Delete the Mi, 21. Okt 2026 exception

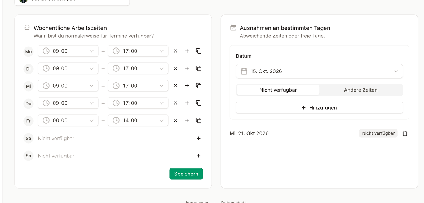pyautogui.click(x=405, y=133)
